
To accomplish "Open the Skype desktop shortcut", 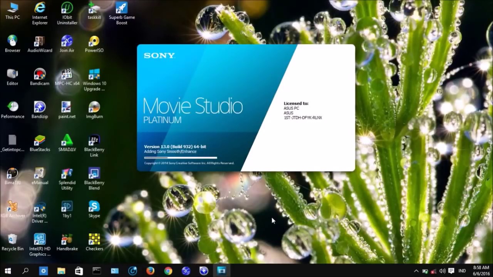I will click(94, 210).
